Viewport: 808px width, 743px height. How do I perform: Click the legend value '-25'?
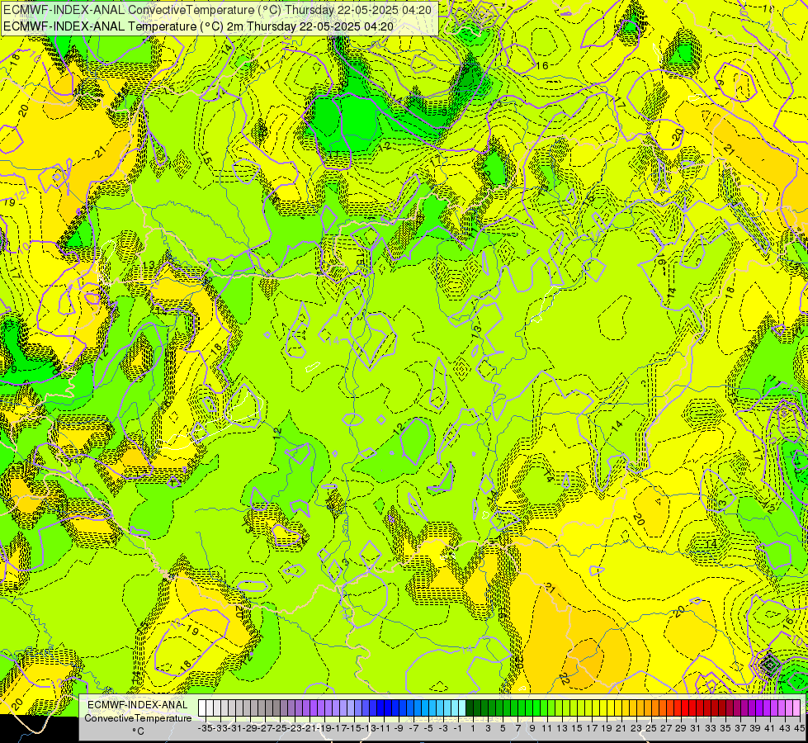(279, 729)
